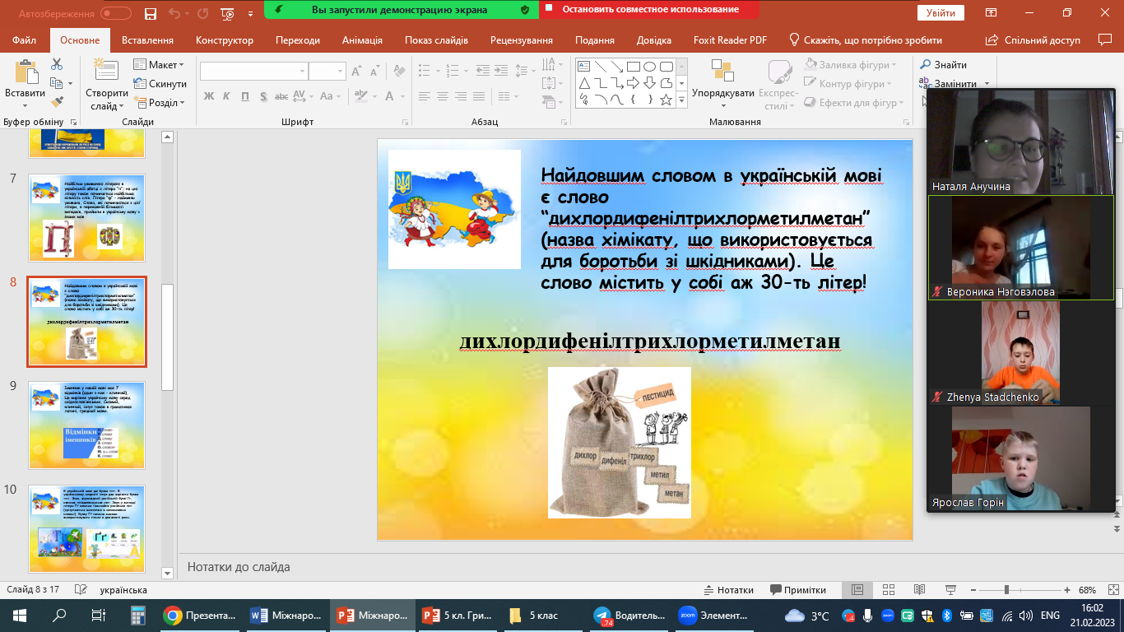Image resolution: width=1124 pixels, height=632 pixels.
Task: Open the Animations (Анімація) tab
Action: (x=362, y=40)
